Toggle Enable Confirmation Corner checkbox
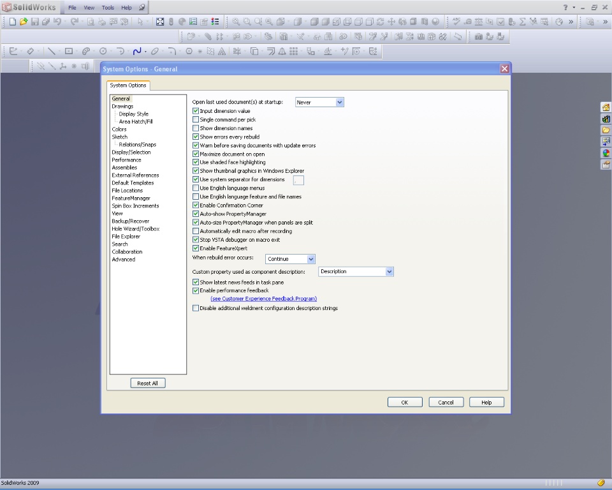 pos(196,205)
